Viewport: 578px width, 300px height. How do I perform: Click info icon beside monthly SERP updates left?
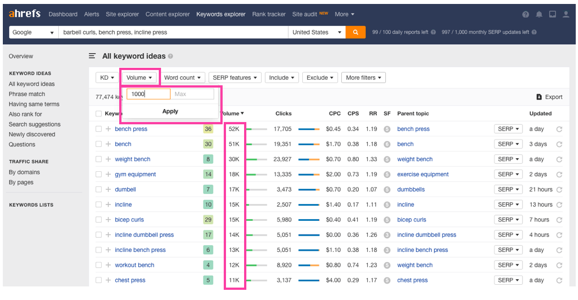tap(534, 32)
